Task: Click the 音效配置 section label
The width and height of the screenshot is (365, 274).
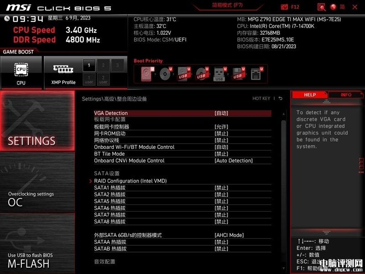Action: click(x=104, y=262)
